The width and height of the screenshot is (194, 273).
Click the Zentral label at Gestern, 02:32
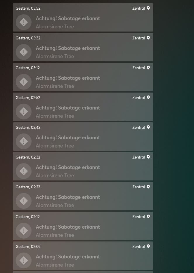(x=138, y=157)
